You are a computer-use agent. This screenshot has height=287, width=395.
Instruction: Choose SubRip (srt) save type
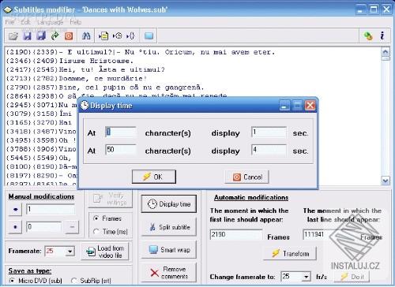[x=92, y=281]
